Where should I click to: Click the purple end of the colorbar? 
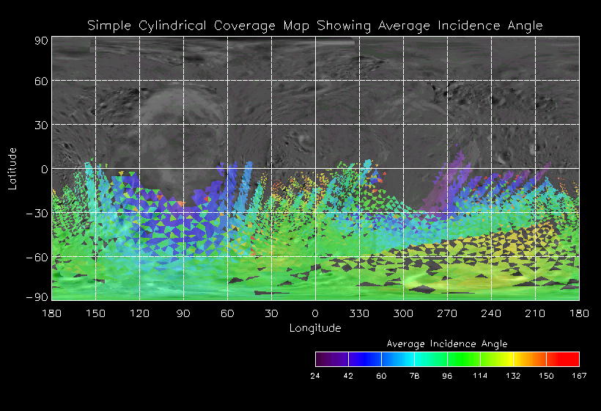tap(325, 359)
